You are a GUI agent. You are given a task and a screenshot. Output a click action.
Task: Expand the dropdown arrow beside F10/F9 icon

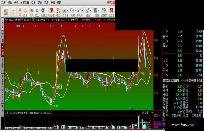pyautogui.click(x=83, y=10)
